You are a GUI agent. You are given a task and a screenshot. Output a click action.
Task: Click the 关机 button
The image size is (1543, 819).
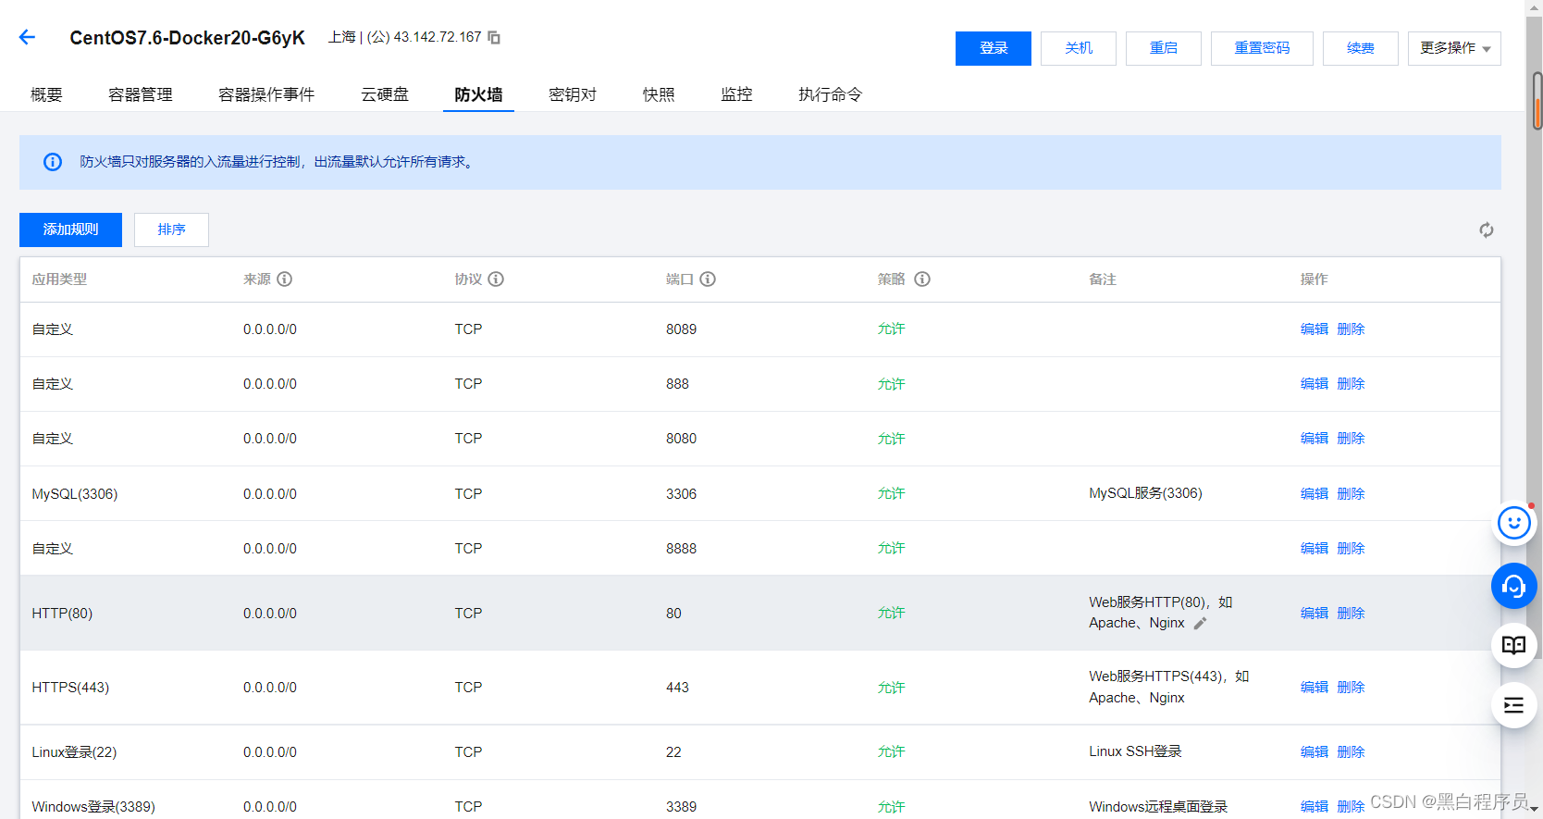(1079, 48)
